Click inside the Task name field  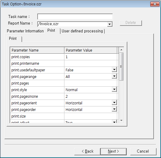click(x=75, y=16)
